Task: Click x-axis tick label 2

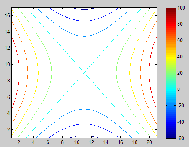Action: (x=19, y=142)
